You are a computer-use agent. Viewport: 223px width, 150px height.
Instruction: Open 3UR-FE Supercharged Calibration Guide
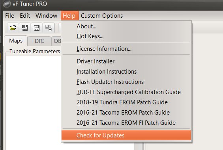click(126, 92)
